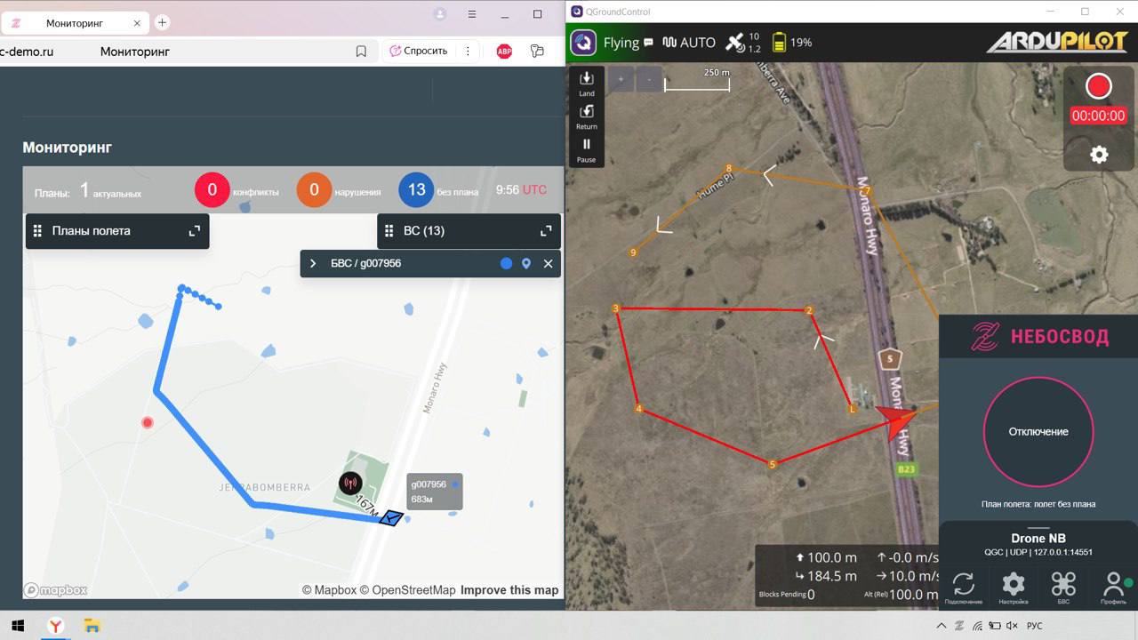Locate g007956 with the map pin icon
Screen dimensions: 1138x640
tap(526, 264)
